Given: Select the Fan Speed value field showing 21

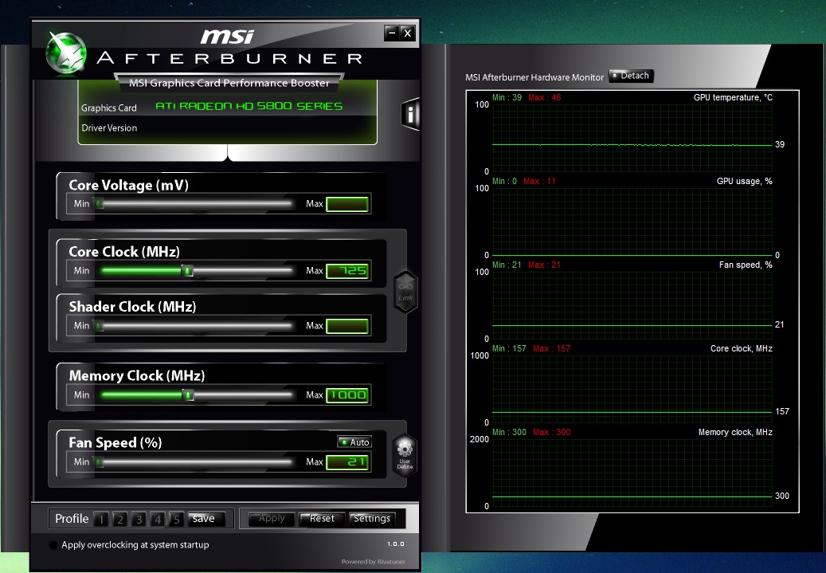Looking at the screenshot, I should pos(347,462).
